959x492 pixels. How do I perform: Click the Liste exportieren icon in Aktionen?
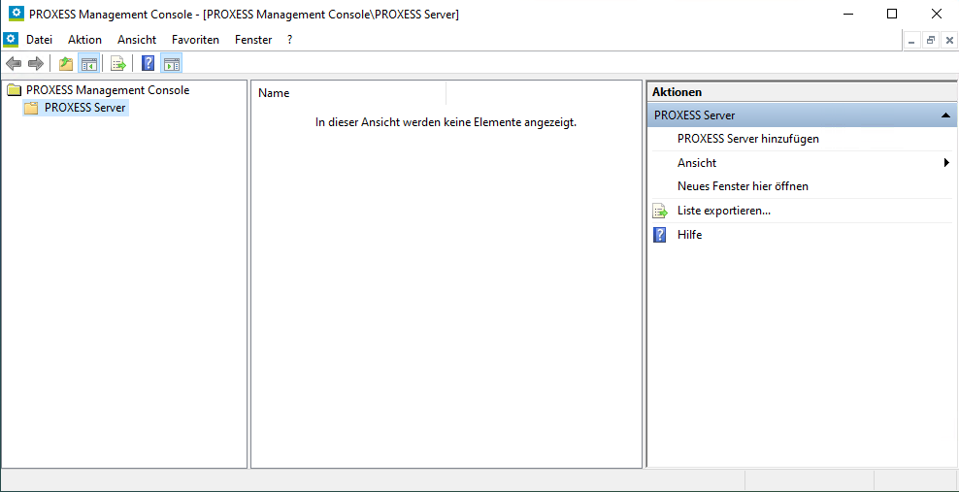[x=660, y=212]
